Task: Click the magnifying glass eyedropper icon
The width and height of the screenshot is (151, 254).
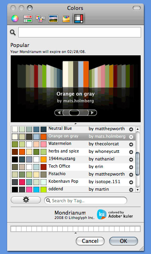Action: pyautogui.click(x=13, y=32)
